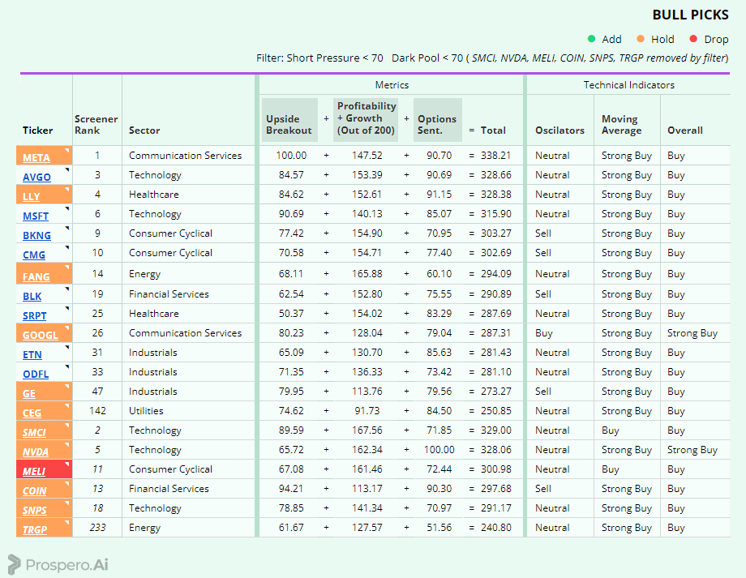Open the GE ticker link
Viewport: 746px width, 578px height.
(x=29, y=394)
